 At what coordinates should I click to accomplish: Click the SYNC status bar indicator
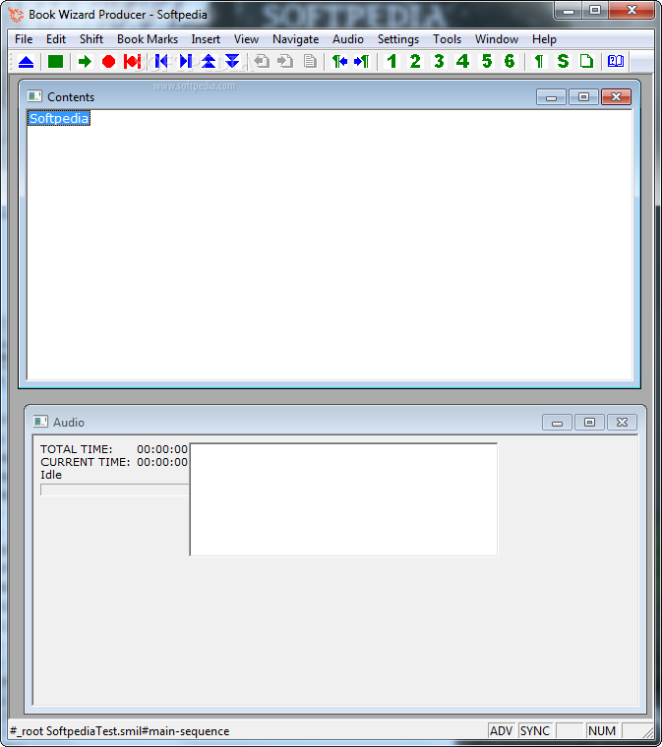[x=535, y=731]
